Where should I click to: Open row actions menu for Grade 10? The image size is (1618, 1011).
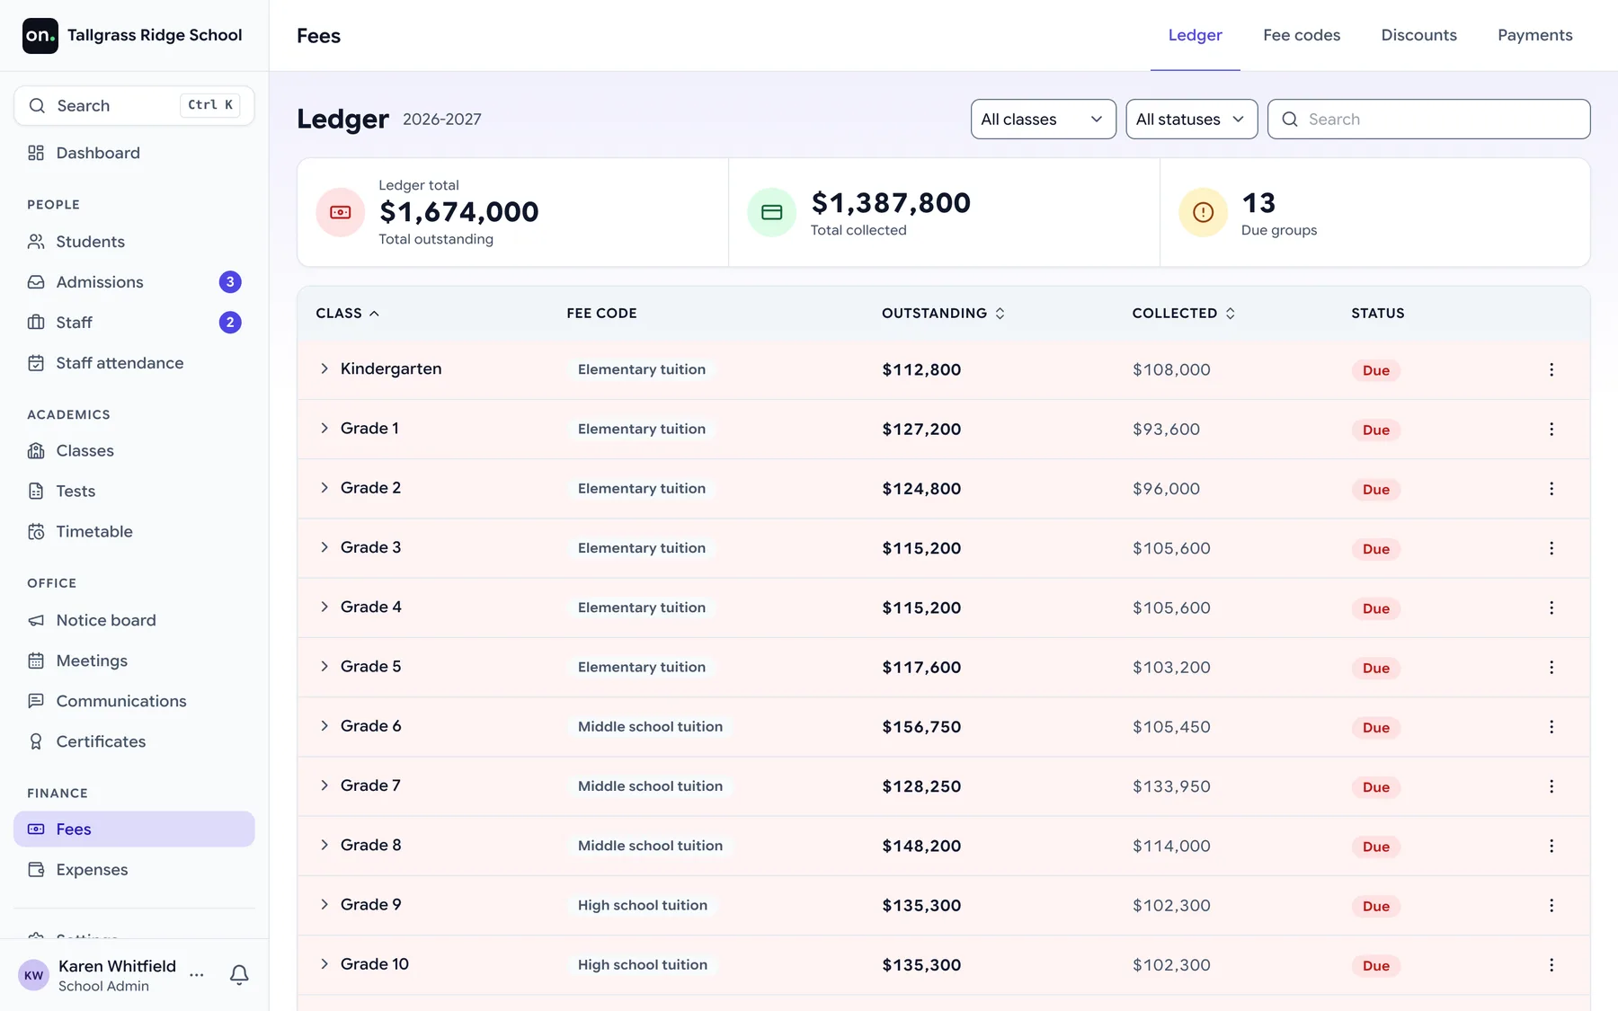click(1551, 965)
